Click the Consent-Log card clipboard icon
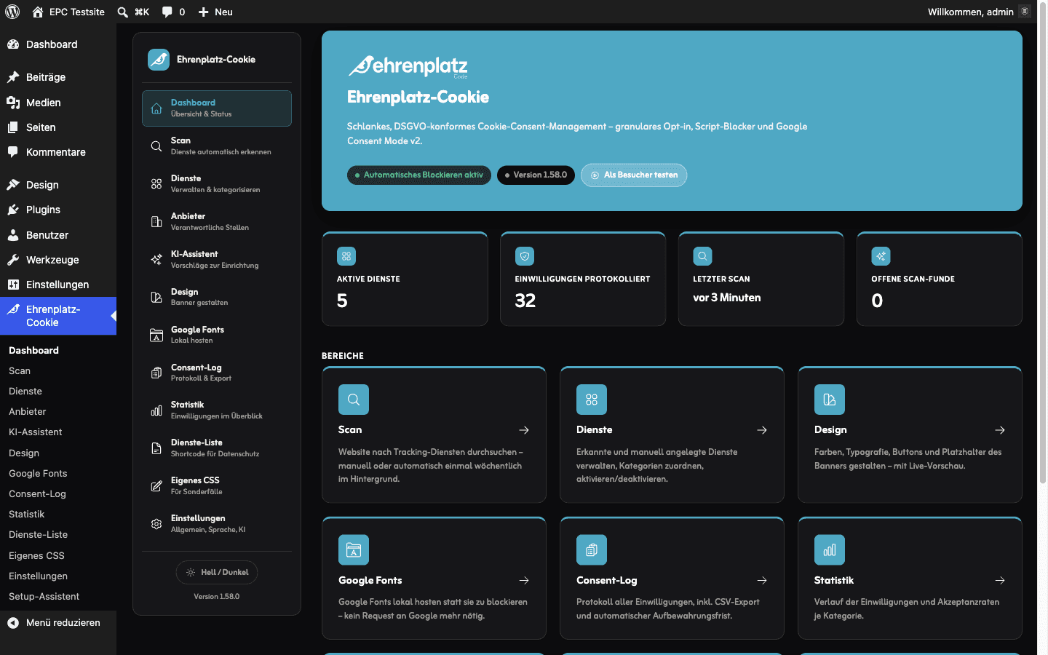Image resolution: width=1048 pixels, height=655 pixels. click(x=592, y=550)
